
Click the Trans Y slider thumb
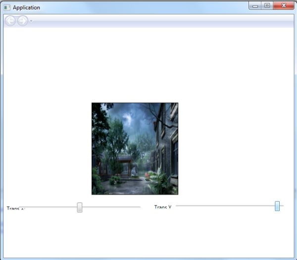click(277, 206)
